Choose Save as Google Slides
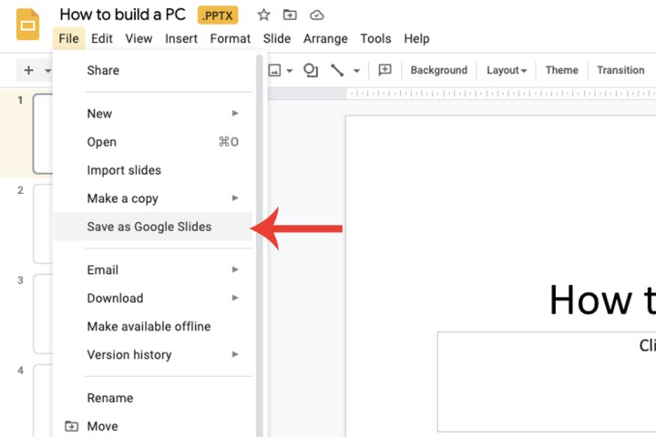The image size is (656, 437). tap(149, 227)
